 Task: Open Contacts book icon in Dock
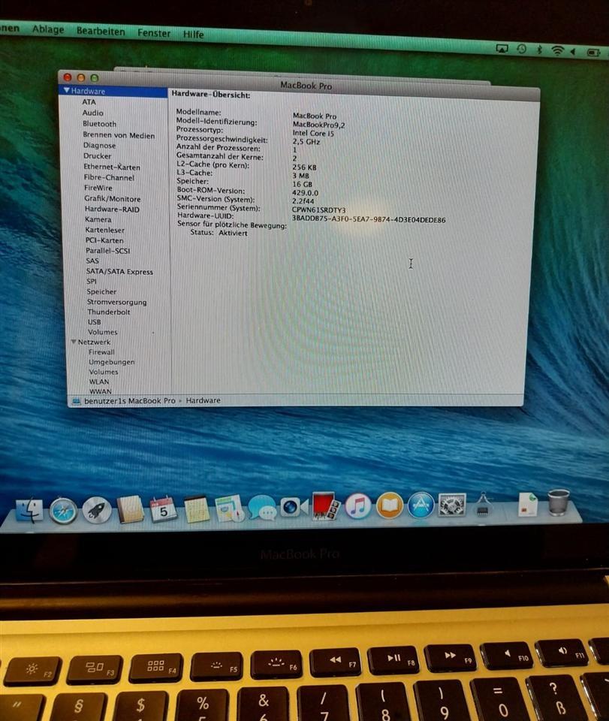pyautogui.click(x=130, y=510)
